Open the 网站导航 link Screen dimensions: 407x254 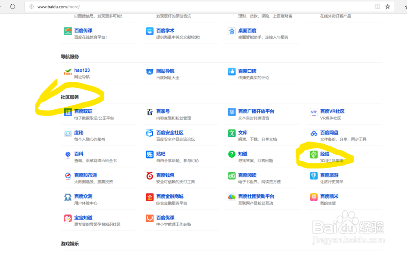[x=165, y=71]
